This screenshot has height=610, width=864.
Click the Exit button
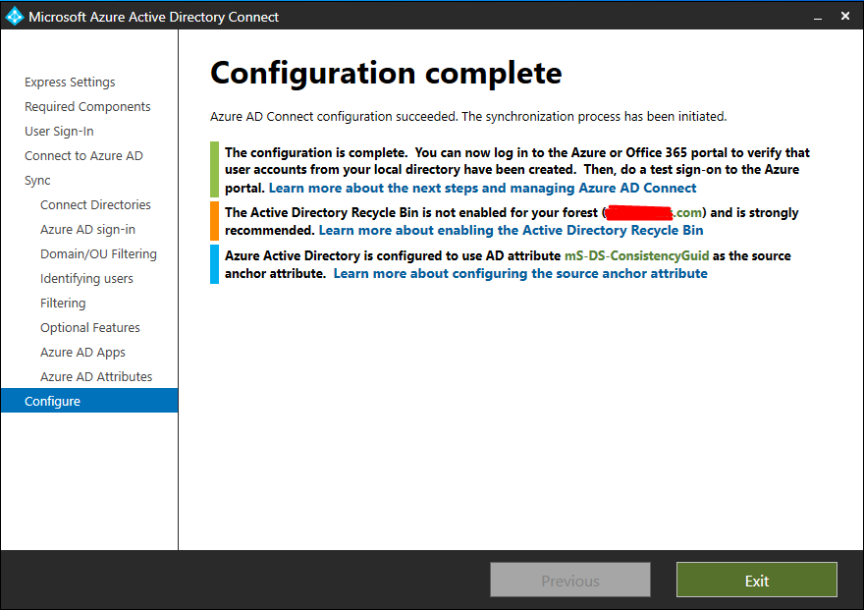point(757,580)
